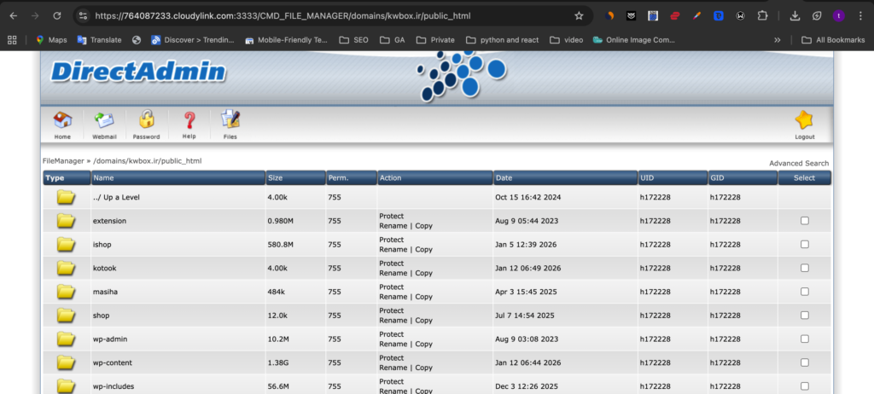The height and width of the screenshot is (394, 874).
Task: Open the Webmail icon
Action: [104, 121]
